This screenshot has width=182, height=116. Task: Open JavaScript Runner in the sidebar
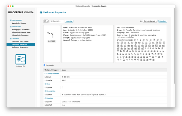[x=19, y=23]
